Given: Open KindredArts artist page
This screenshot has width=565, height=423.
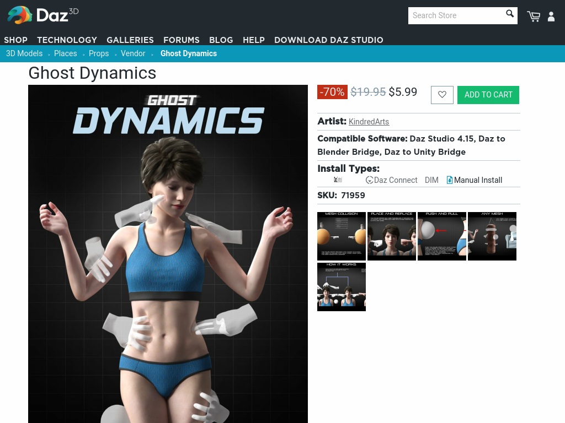Looking at the screenshot, I should click(369, 122).
